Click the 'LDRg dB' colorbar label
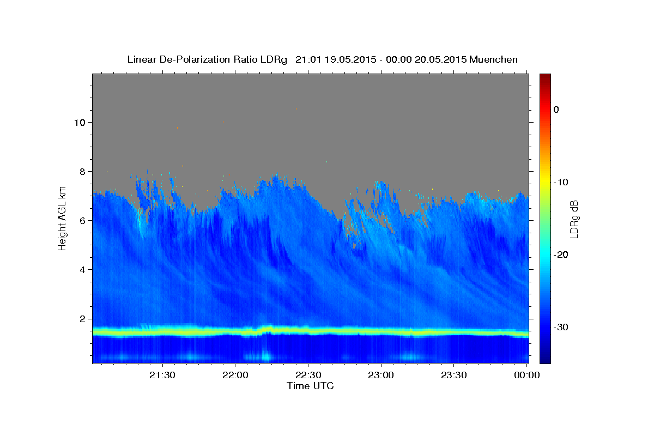The height and width of the screenshot is (436, 654). pyautogui.click(x=573, y=219)
